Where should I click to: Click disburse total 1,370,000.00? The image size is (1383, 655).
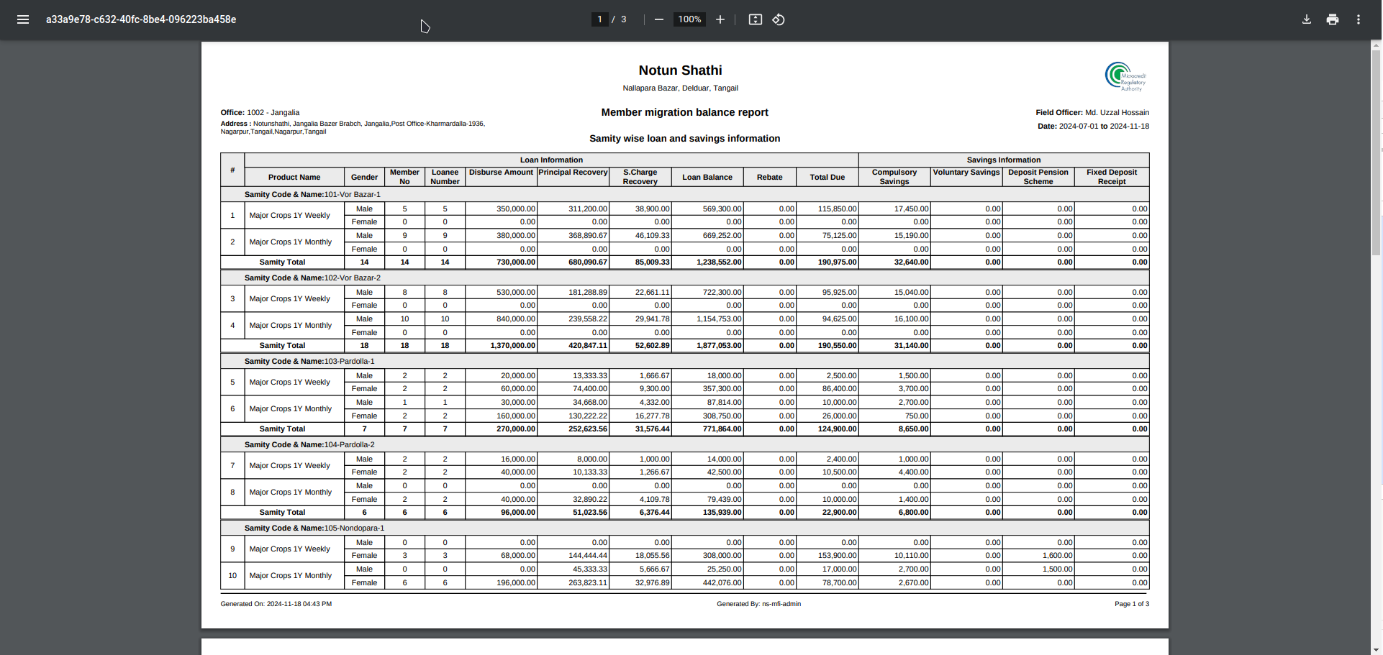[x=513, y=345]
